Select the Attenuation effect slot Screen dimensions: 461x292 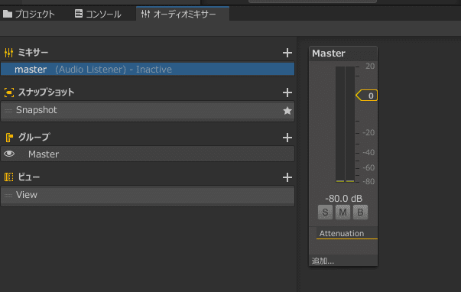point(347,233)
